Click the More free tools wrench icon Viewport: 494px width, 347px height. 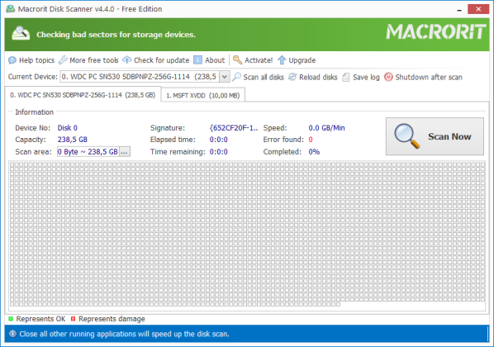[x=63, y=59]
